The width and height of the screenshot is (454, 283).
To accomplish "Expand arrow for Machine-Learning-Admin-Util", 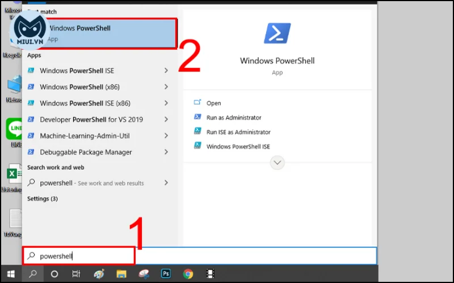I will coord(166,135).
